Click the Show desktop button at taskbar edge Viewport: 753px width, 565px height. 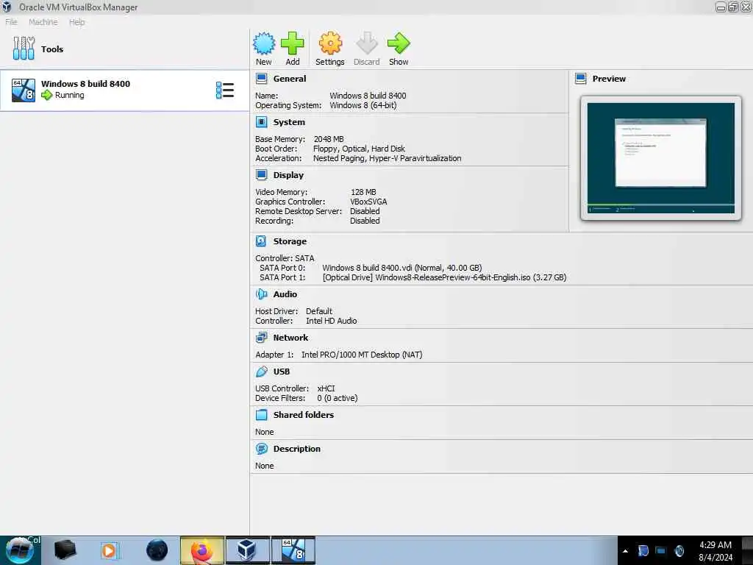[748, 550]
